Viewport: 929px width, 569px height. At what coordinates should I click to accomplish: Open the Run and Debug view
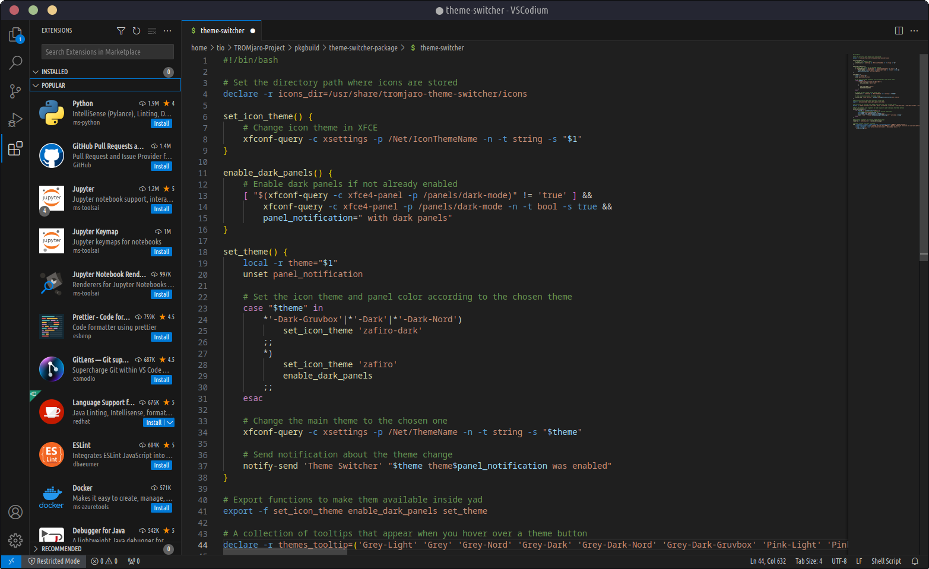[x=15, y=120]
